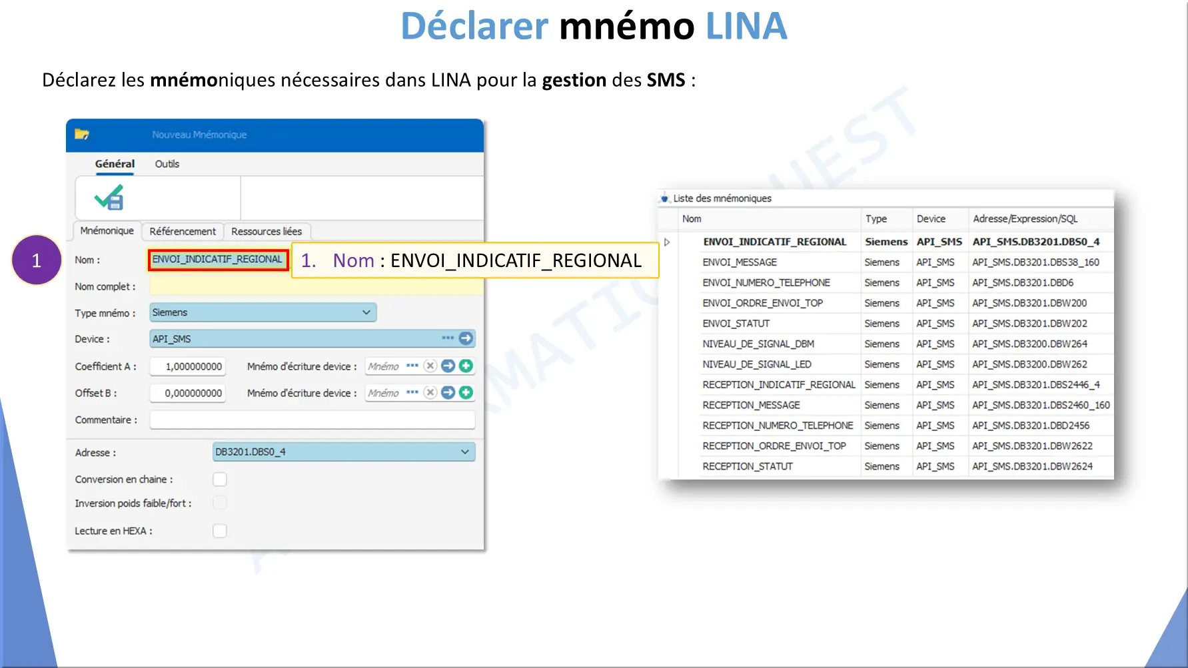Click the blue arrow in the Device field
The image size is (1188, 668).
pos(466,338)
